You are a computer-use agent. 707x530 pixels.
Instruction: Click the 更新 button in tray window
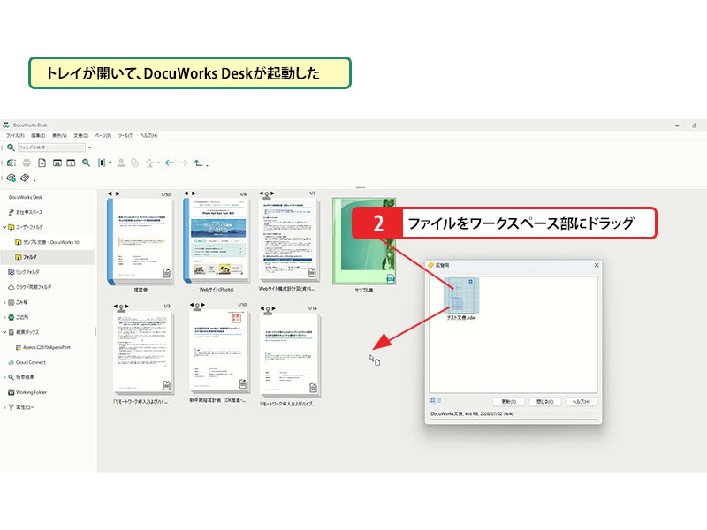509,402
